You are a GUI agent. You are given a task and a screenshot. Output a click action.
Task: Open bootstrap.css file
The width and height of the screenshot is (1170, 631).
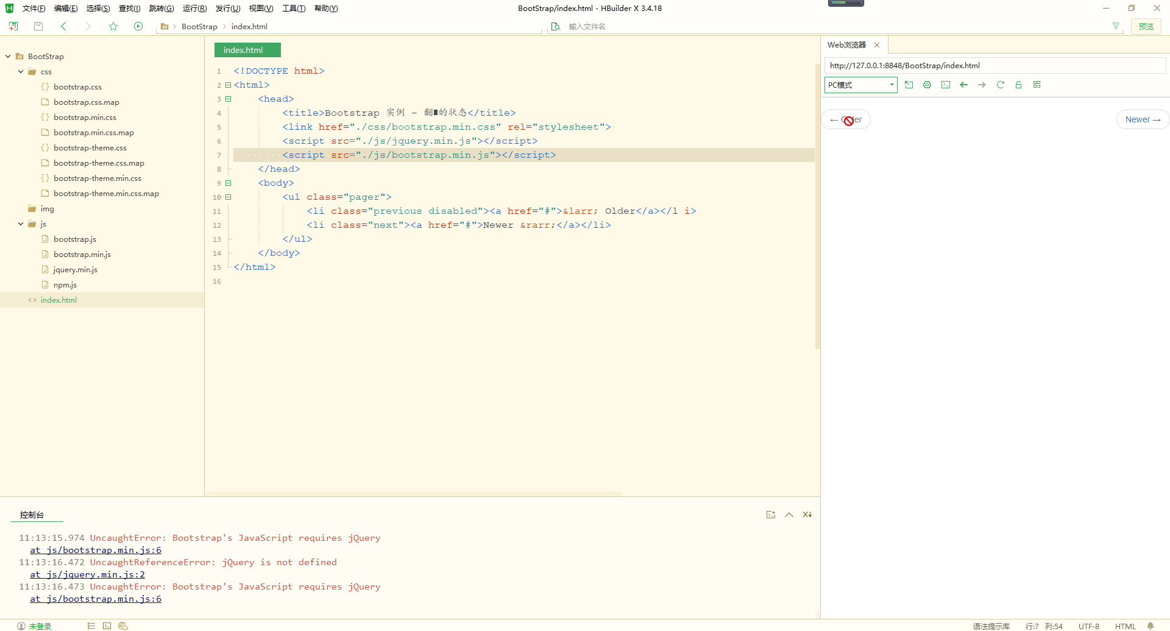[x=77, y=86]
